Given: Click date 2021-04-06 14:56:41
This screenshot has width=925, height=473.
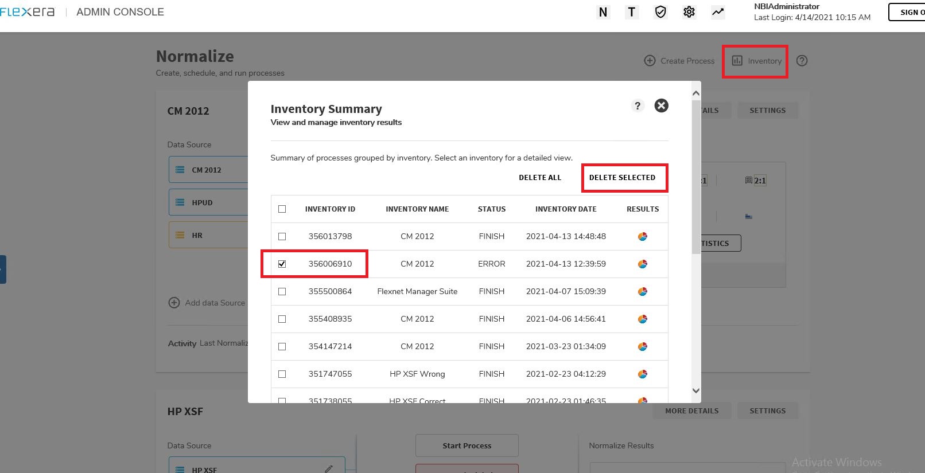Looking at the screenshot, I should coord(566,319).
